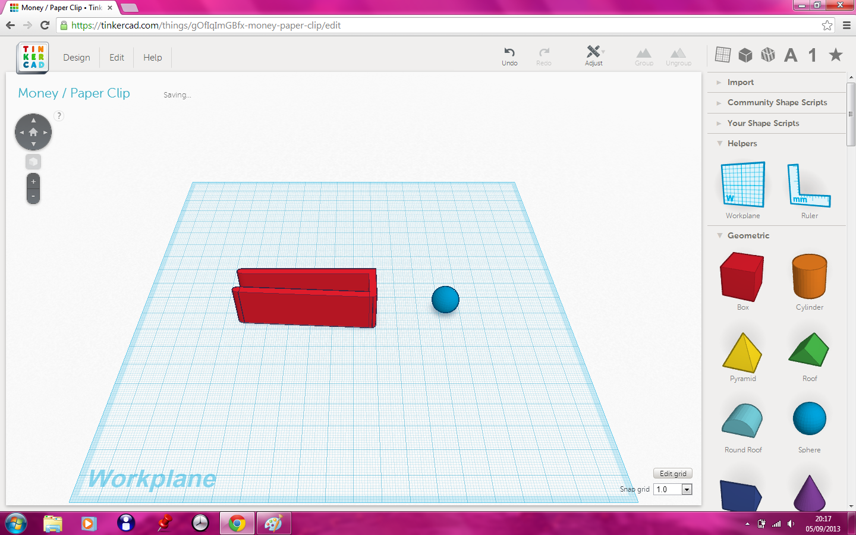This screenshot has height=535, width=856.
Task: Rotate view right with the right arrow
Action: [45, 133]
